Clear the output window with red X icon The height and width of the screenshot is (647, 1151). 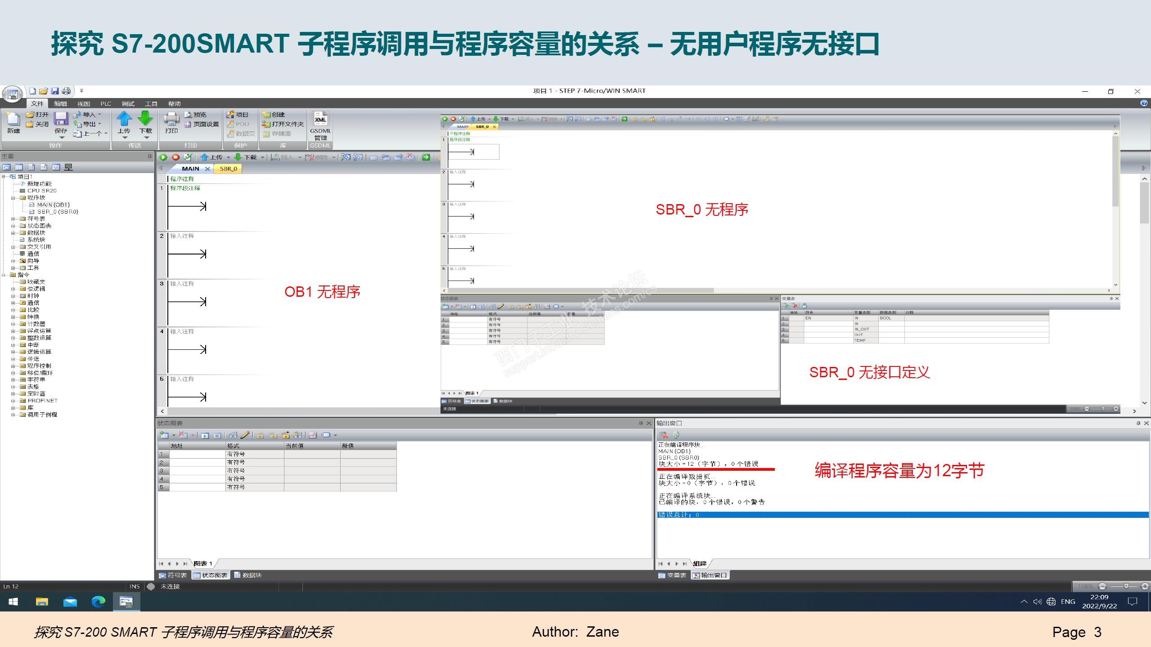[664, 435]
